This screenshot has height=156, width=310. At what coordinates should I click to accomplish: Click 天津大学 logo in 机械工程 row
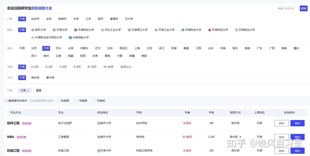pos(99,151)
